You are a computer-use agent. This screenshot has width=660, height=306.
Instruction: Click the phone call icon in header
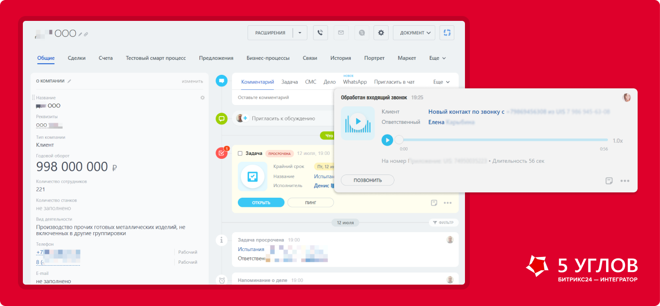click(x=320, y=33)
